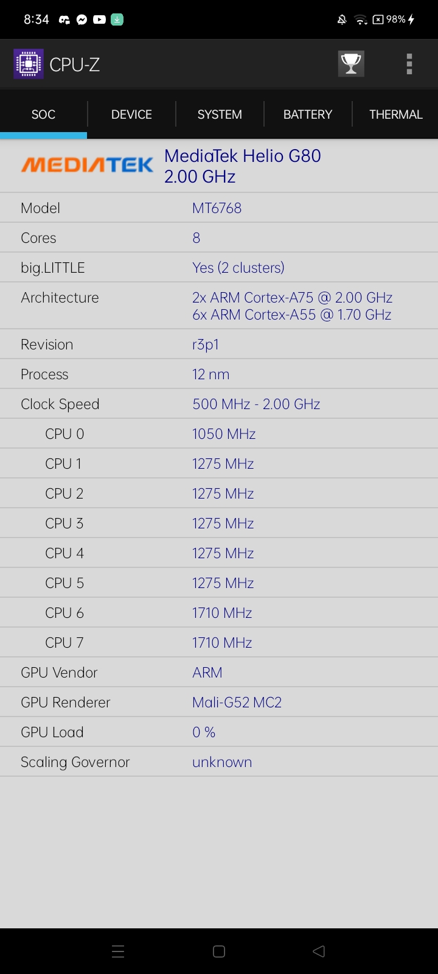Select the SYSTEM tab
Viewport: 438px width, 974px height.
tap(219, 114)
